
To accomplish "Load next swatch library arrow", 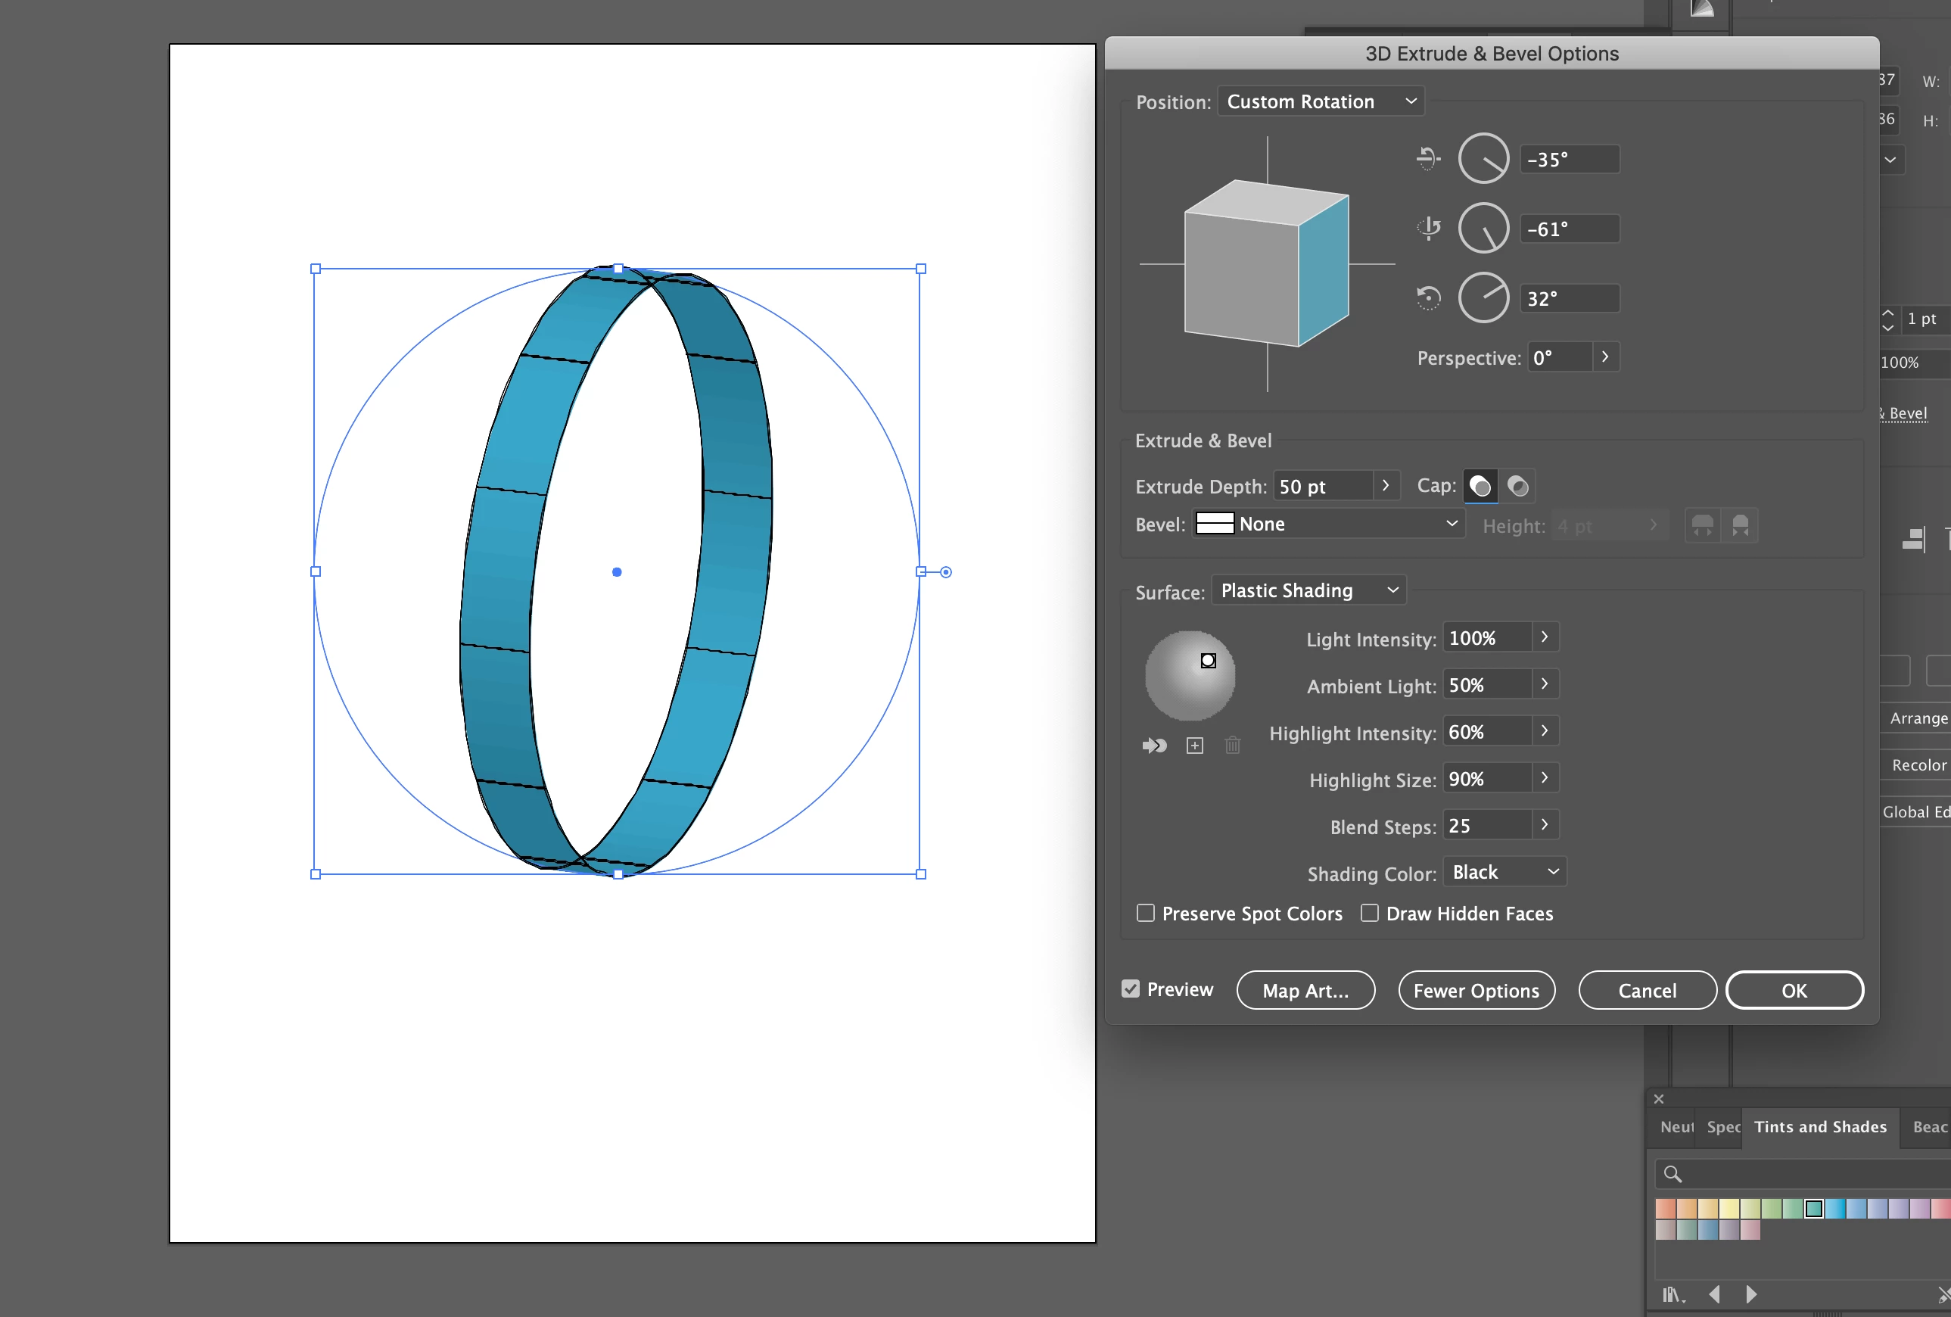I will tap(1751, 1294).
